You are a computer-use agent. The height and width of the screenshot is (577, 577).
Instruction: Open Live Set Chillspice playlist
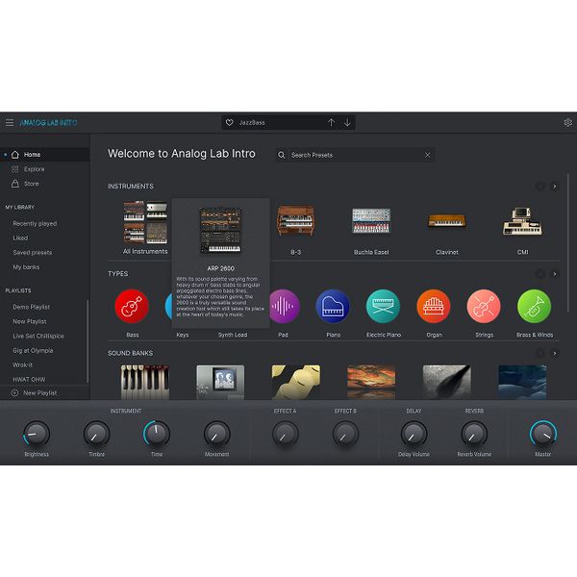pyautogui.click(x=38, y=336)
